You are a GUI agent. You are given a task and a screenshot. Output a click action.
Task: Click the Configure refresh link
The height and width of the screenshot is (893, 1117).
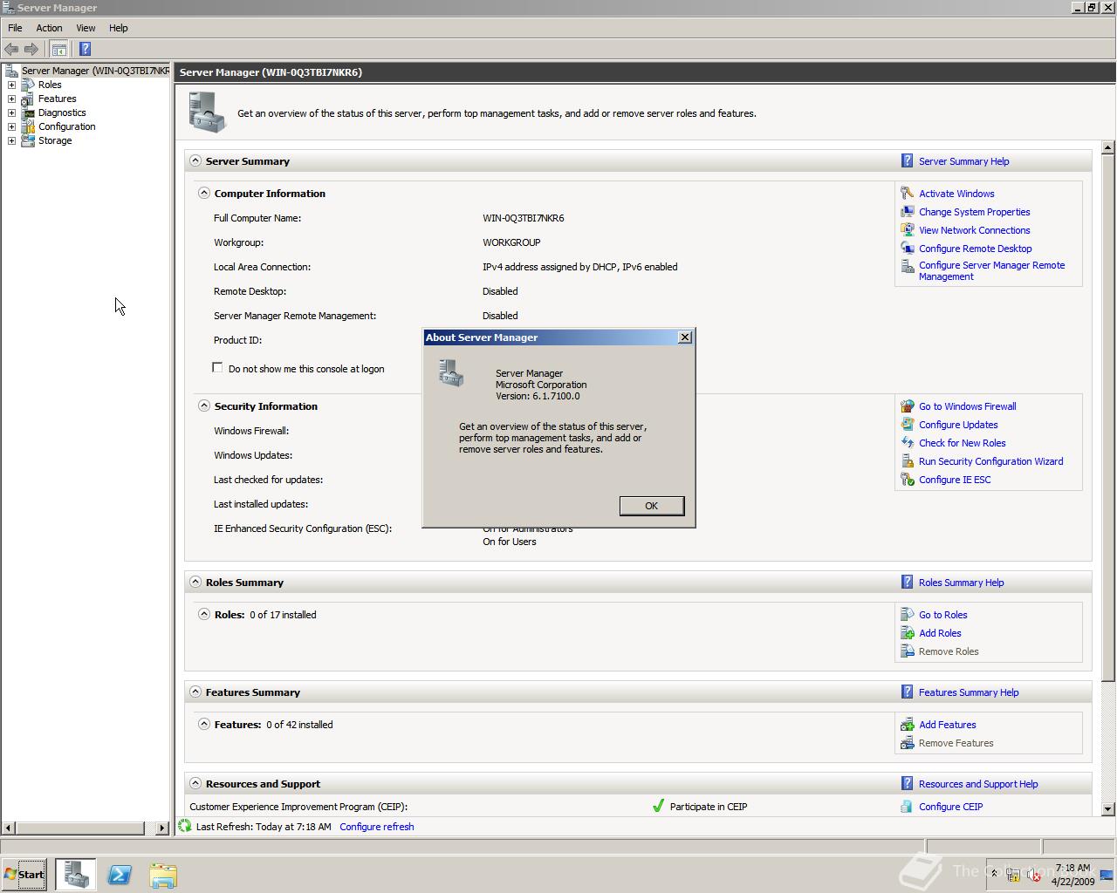click(x=377, y=827)
